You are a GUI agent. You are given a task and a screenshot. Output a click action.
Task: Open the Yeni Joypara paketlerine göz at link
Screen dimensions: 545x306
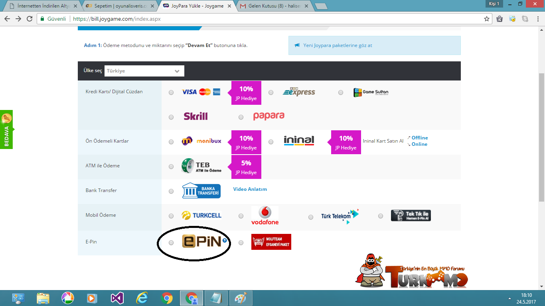[x=338, y=45]
